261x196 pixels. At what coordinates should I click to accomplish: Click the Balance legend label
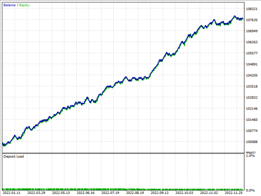[x=9, y=5]
